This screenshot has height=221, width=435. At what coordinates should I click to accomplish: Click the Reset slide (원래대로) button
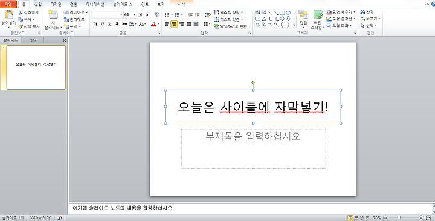coord(74,20)
